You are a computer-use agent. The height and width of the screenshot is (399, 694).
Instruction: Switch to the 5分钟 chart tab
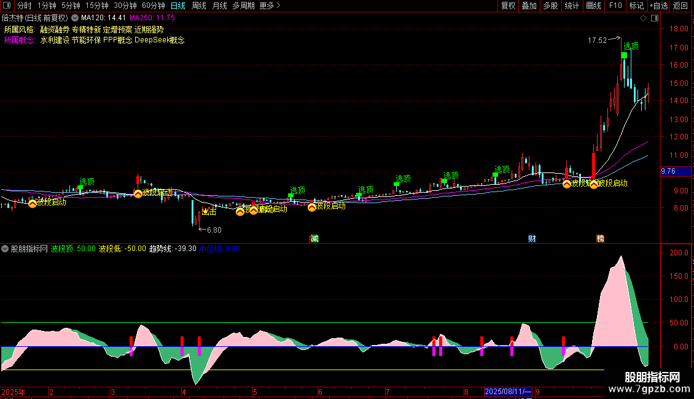pos(71,6)
